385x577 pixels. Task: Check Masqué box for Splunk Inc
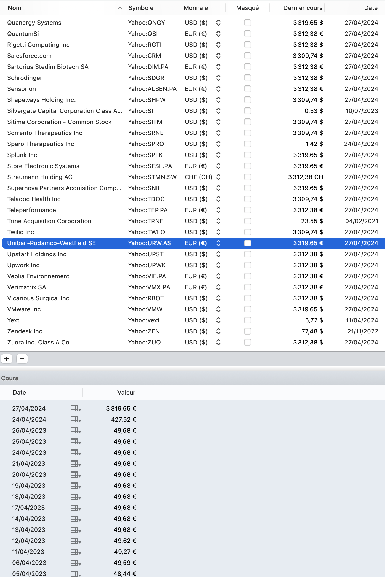tap(248, 155)
